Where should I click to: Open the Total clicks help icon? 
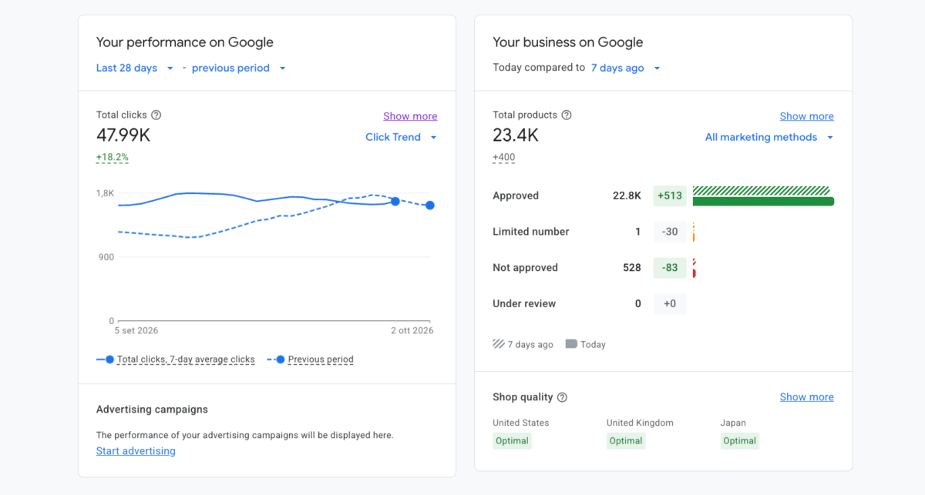coord(156,115)
